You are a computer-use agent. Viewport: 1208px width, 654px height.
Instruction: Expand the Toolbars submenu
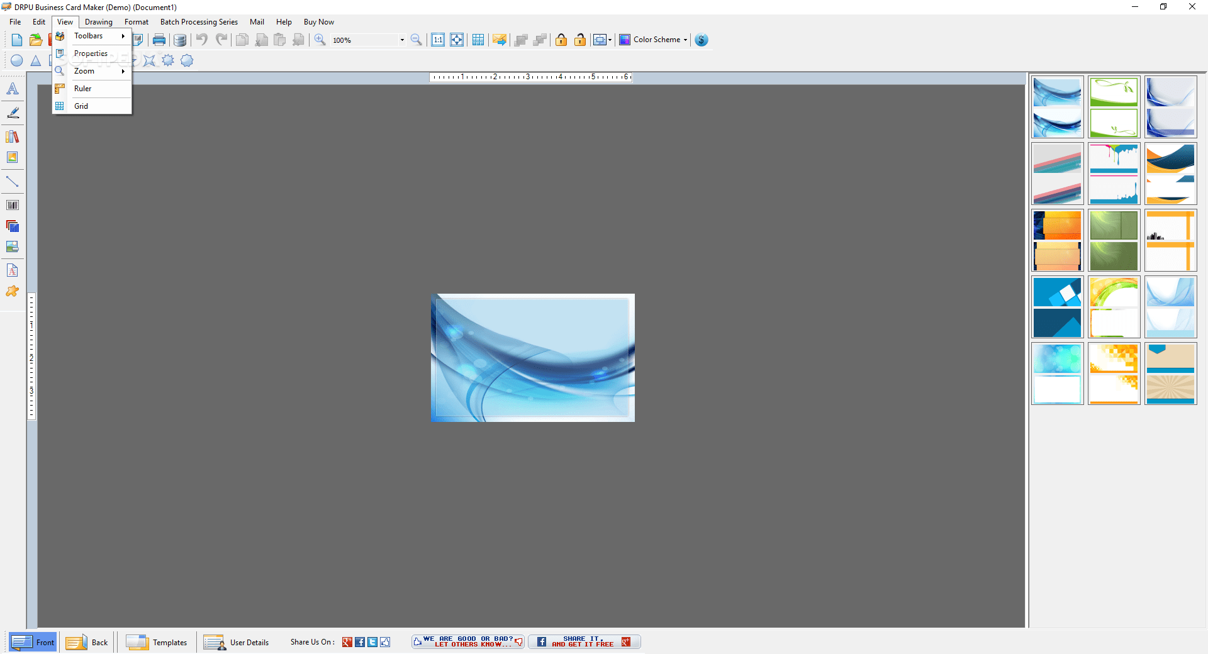89,36
